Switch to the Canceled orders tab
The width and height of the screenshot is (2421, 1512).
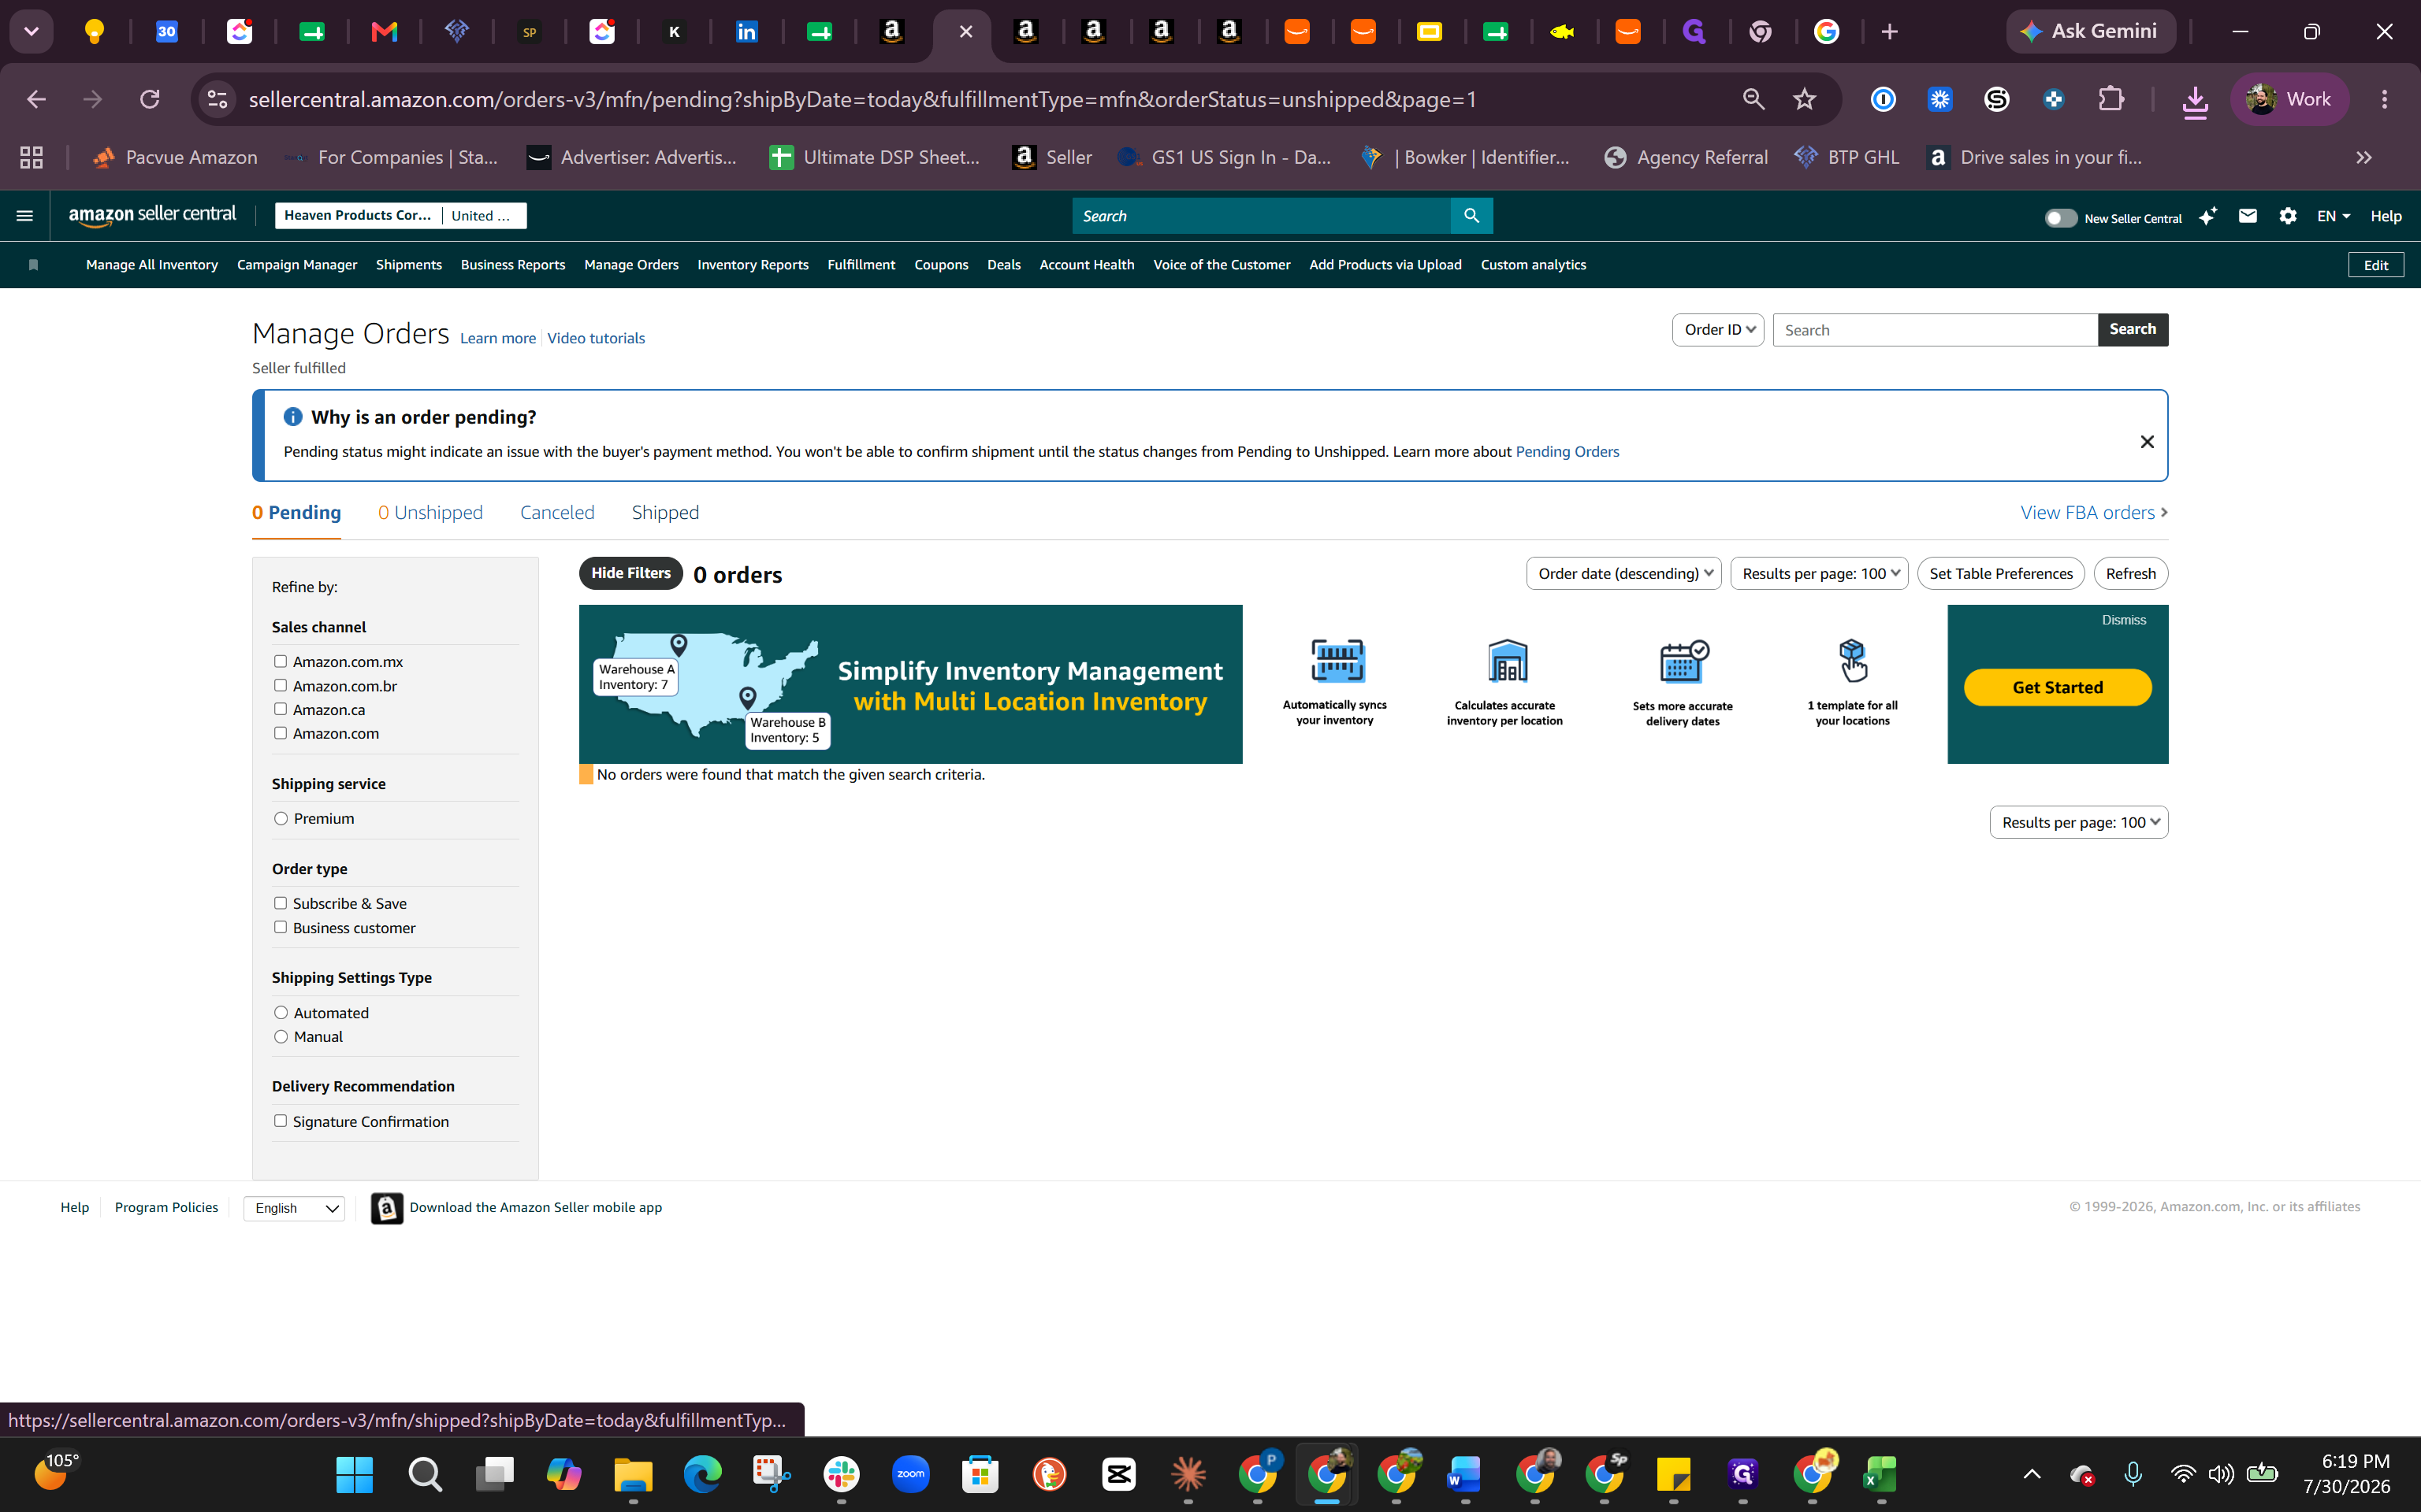[557, 513]
